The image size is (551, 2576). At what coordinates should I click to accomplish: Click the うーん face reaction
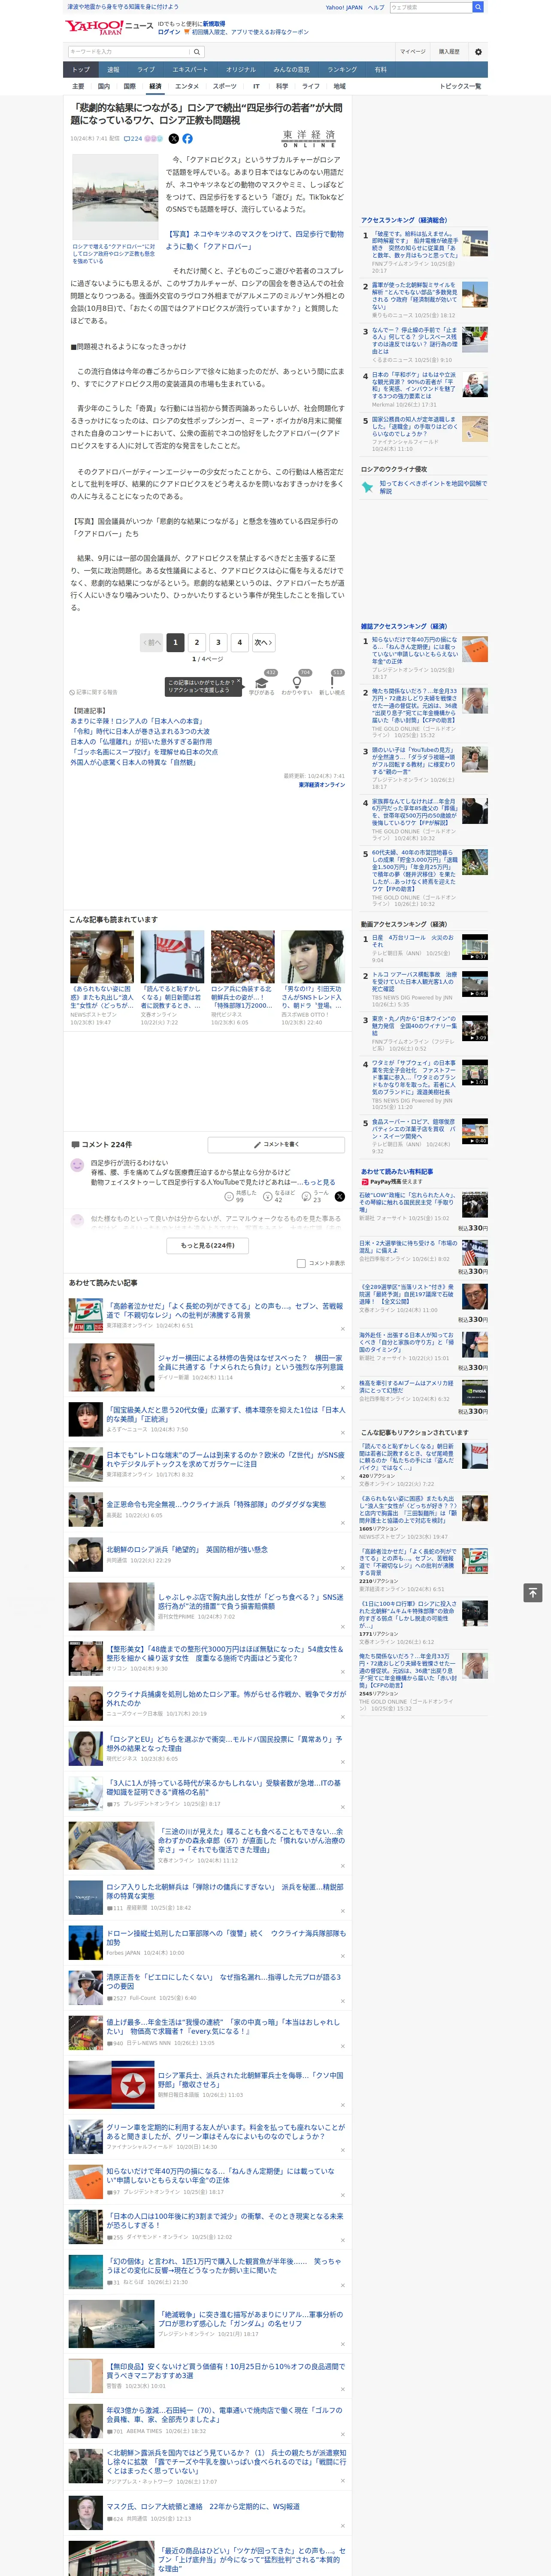click(316, 1196)
